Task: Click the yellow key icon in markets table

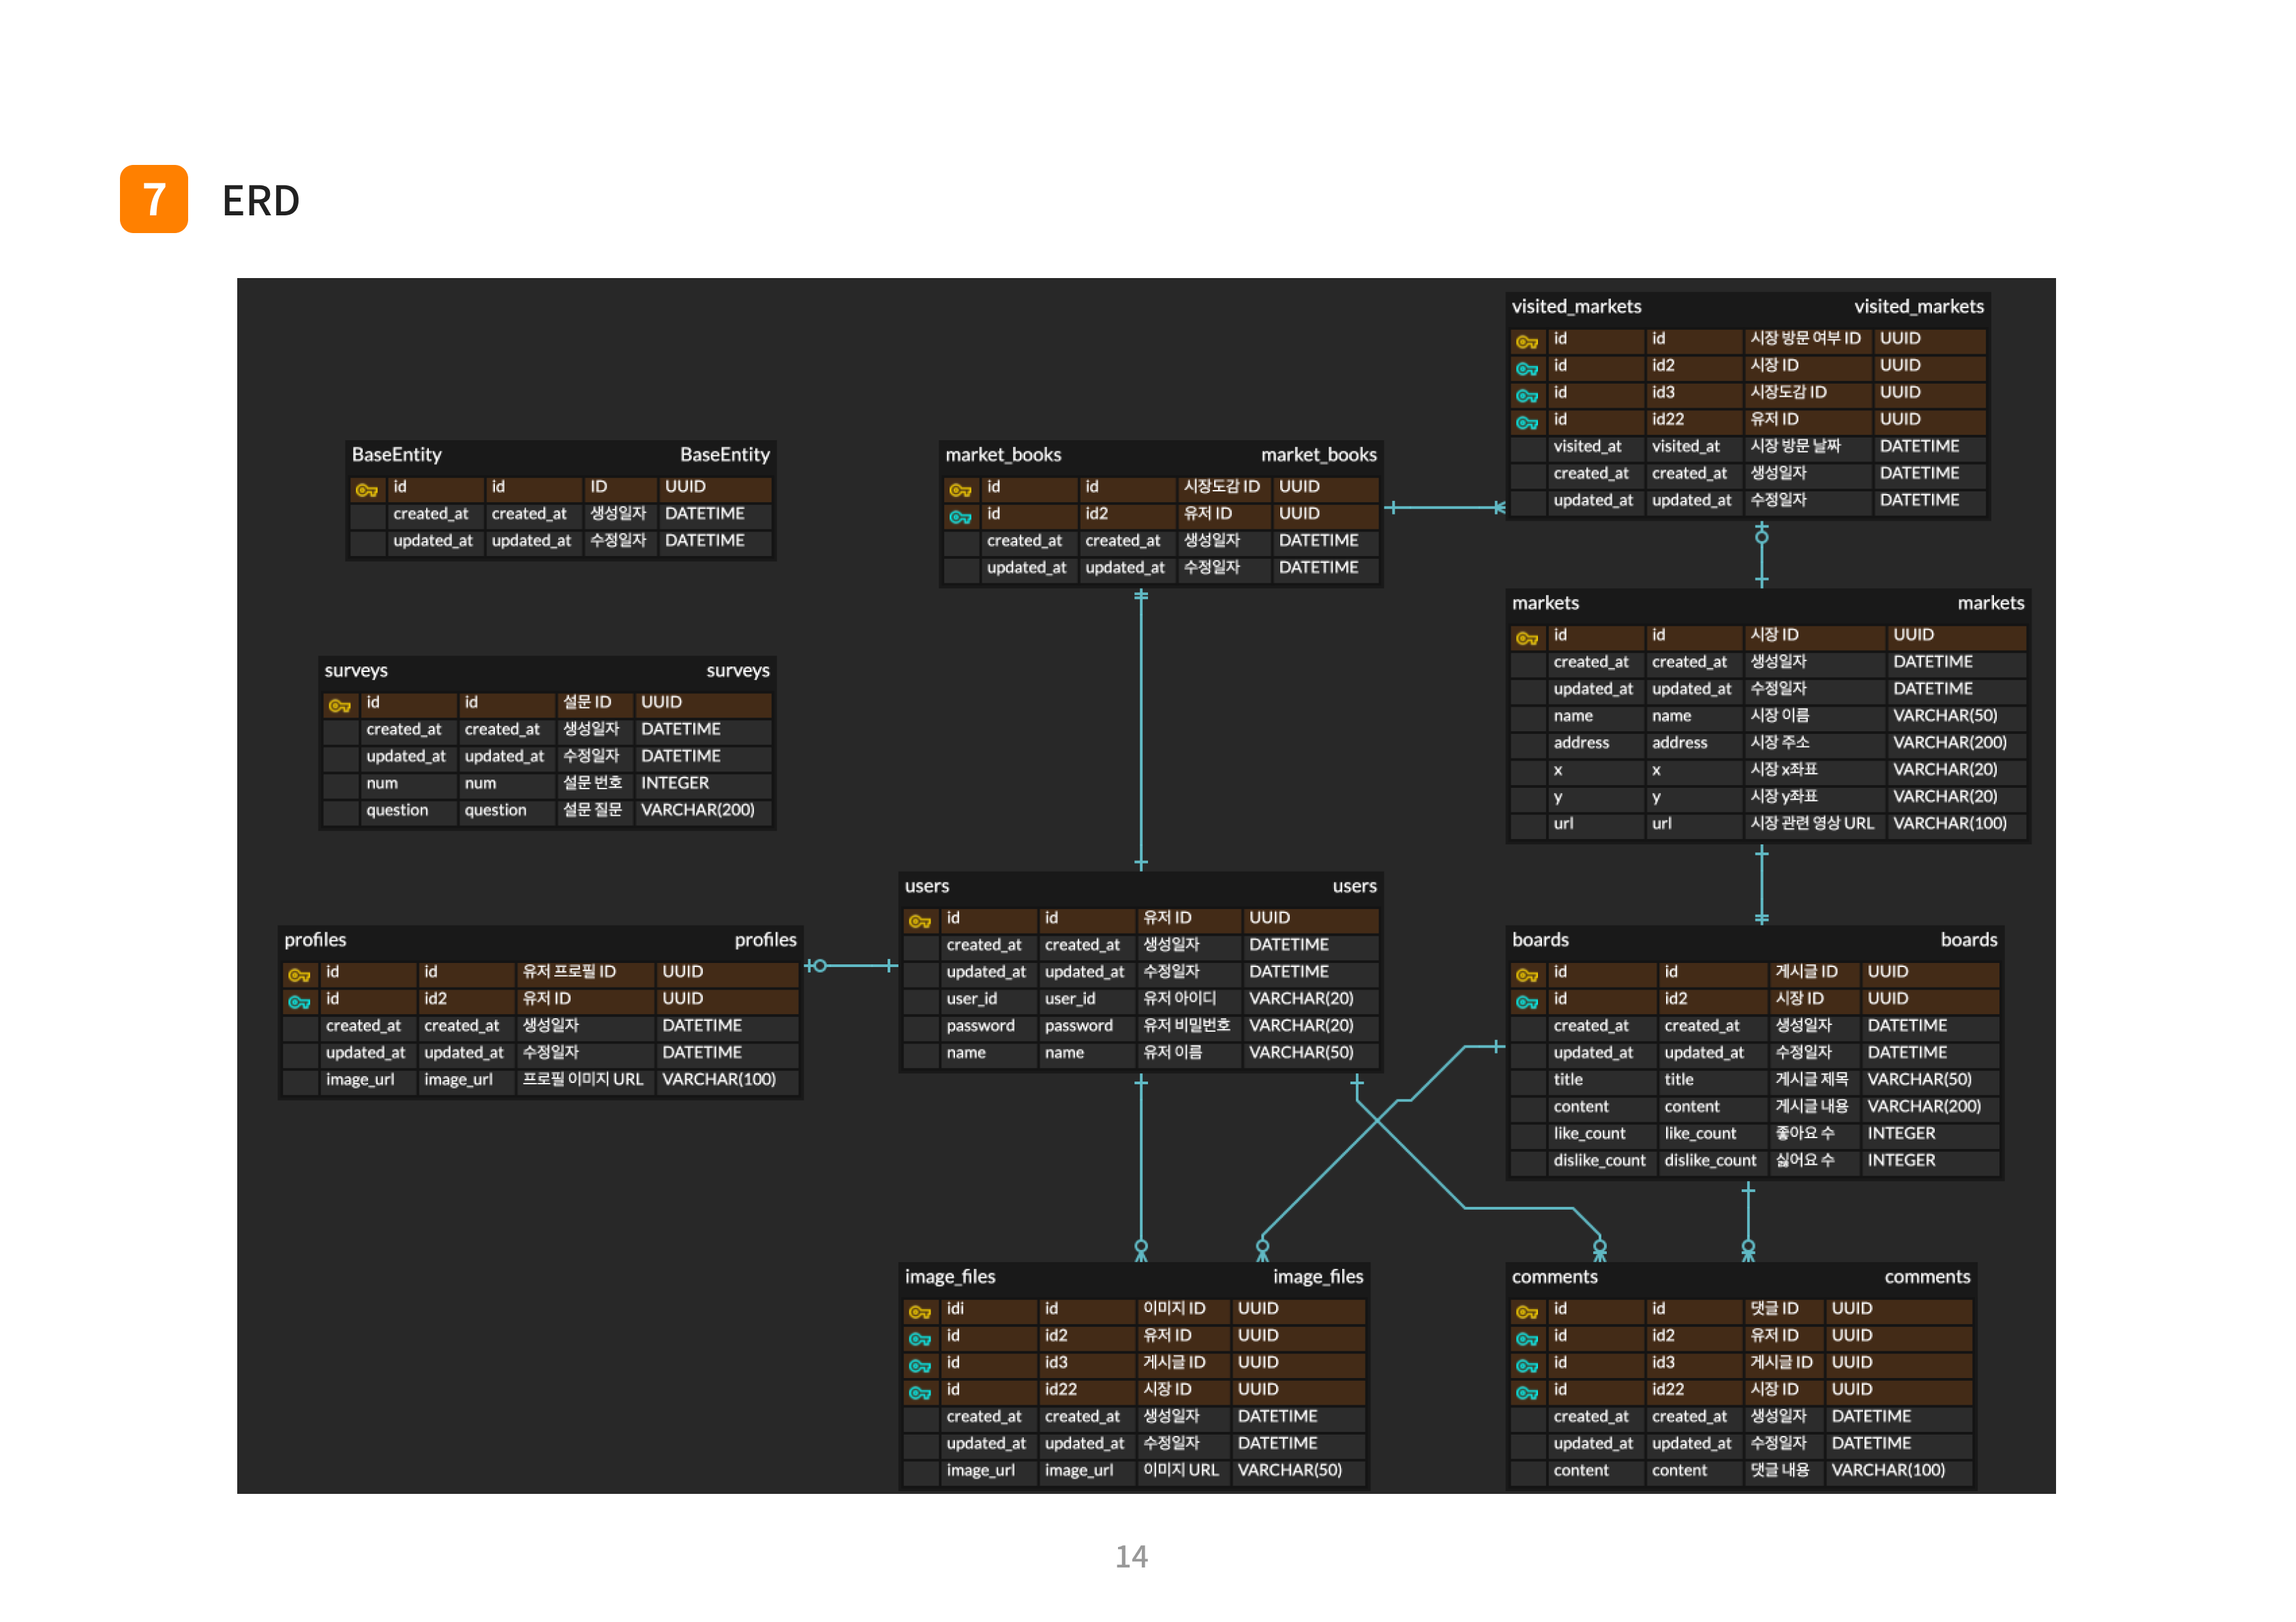Action: tap(1526, 638)
